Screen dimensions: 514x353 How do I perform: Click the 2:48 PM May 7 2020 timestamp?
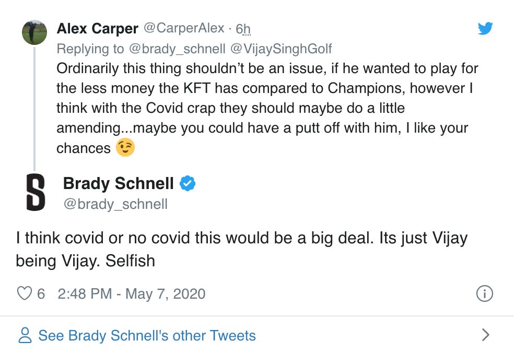coord(131,294)
